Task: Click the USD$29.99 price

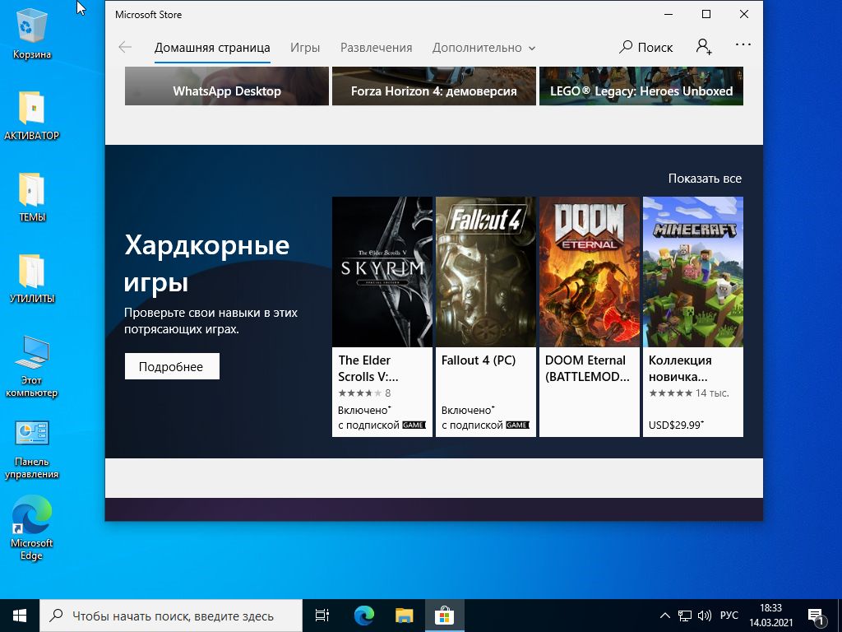Action: coord(676,425)
